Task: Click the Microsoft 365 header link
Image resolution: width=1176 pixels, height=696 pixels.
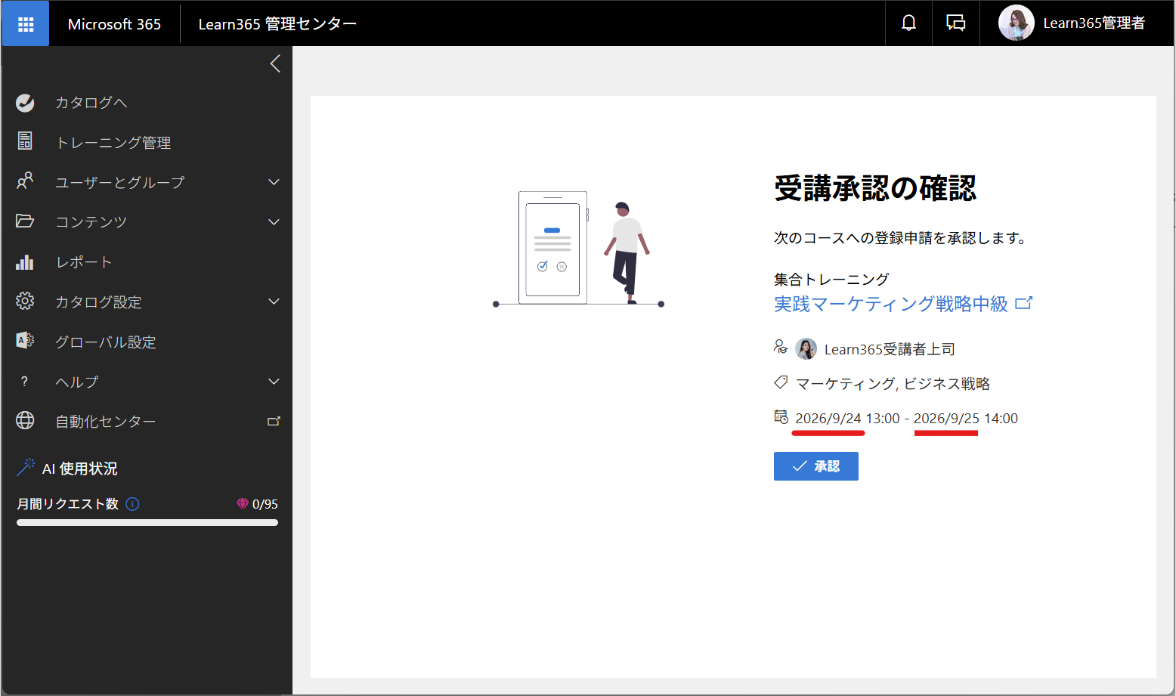Action: tap(114, 24)
